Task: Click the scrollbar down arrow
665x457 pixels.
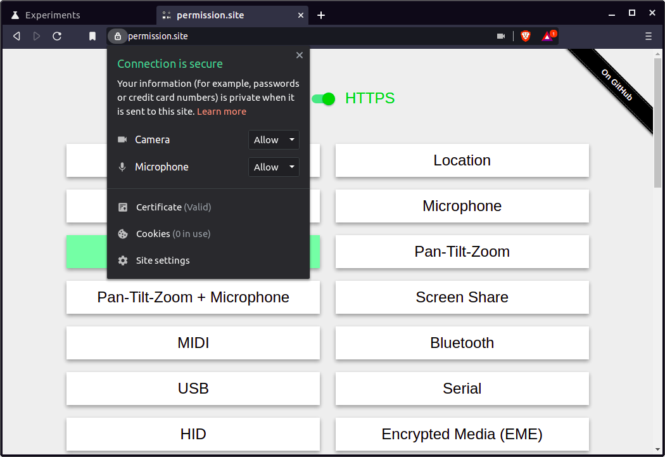Action: (657, 449)
